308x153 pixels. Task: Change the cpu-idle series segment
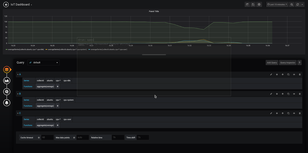click(67, 80)
